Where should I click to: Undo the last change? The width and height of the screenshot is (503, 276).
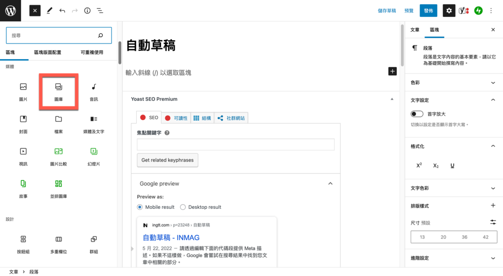(x=62, y=10)
